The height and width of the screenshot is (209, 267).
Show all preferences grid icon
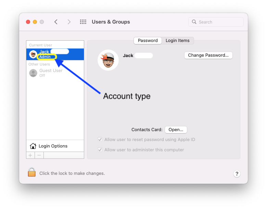point(83,22)
